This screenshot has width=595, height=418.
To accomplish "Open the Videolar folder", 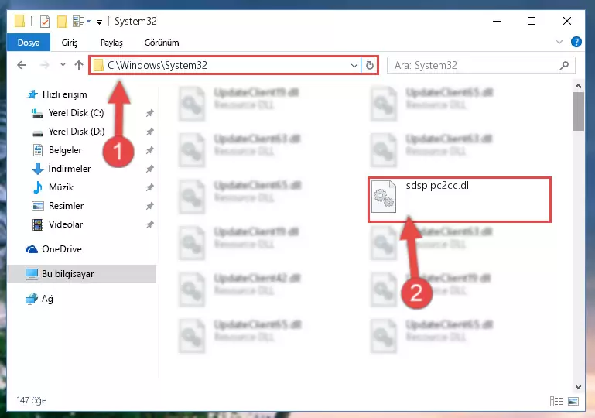I will (65, 224).
